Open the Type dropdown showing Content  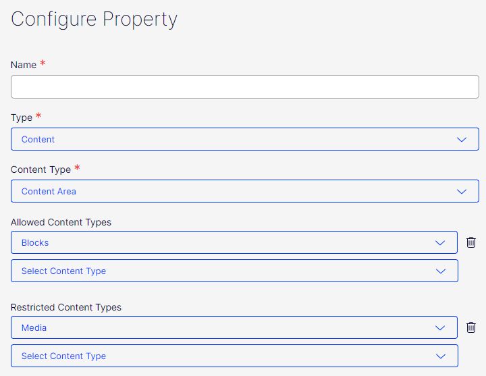(x=230, y=139)
